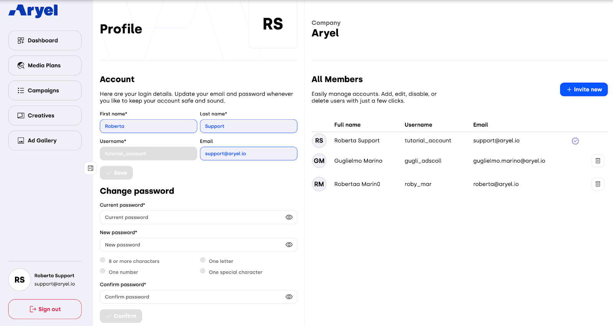Open the Creatives section

pos(45,116)
